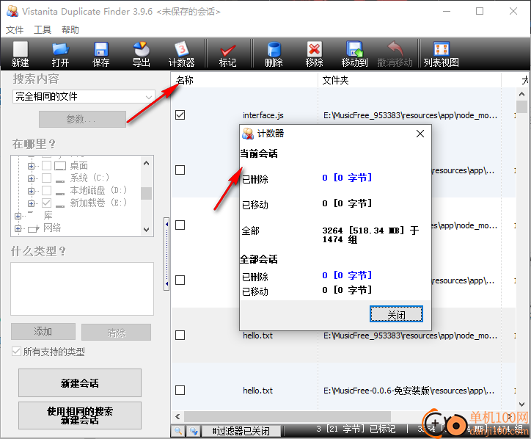Click the 标记 red checkmark icon
The height and width of the screenshot is (439, 531).
coord(227,54)
